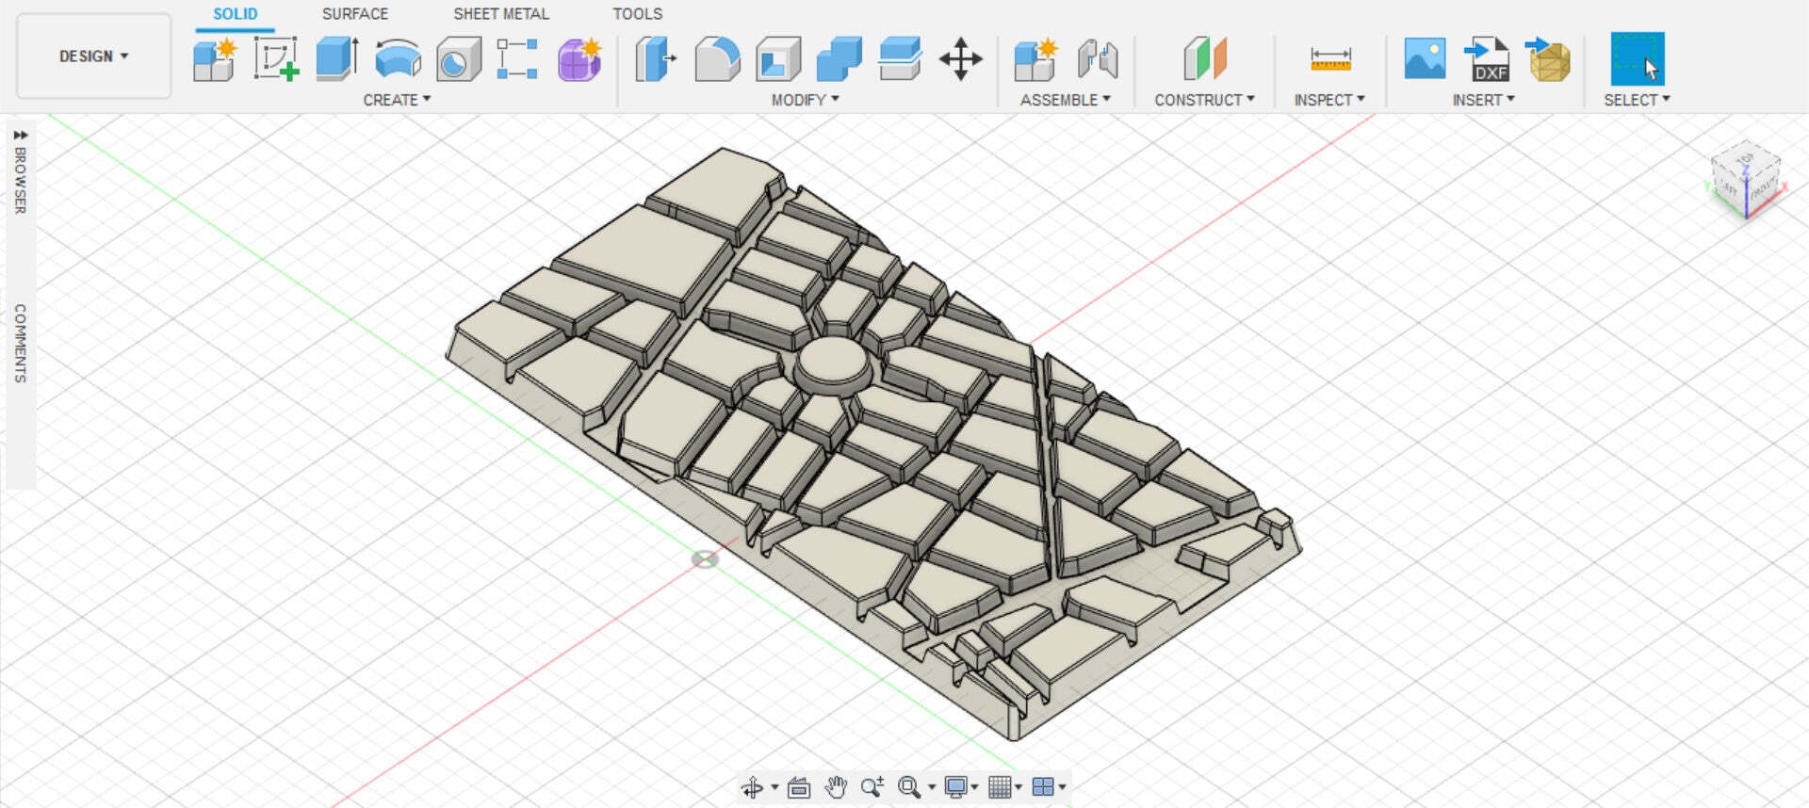Open the CREATE dropdown menu
1809x808 pixels.
397,100
